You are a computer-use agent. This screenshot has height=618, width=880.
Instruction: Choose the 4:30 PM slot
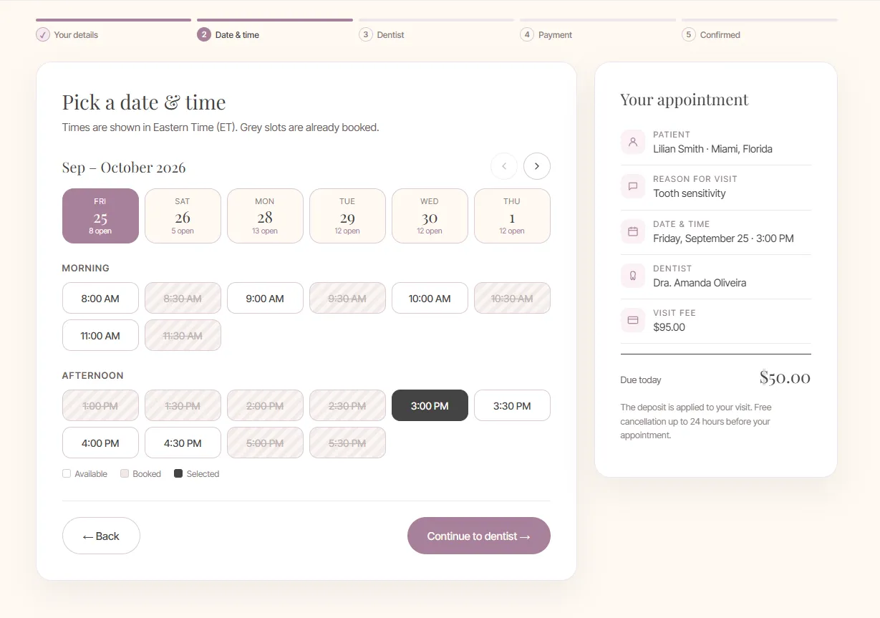coord(183,443)
